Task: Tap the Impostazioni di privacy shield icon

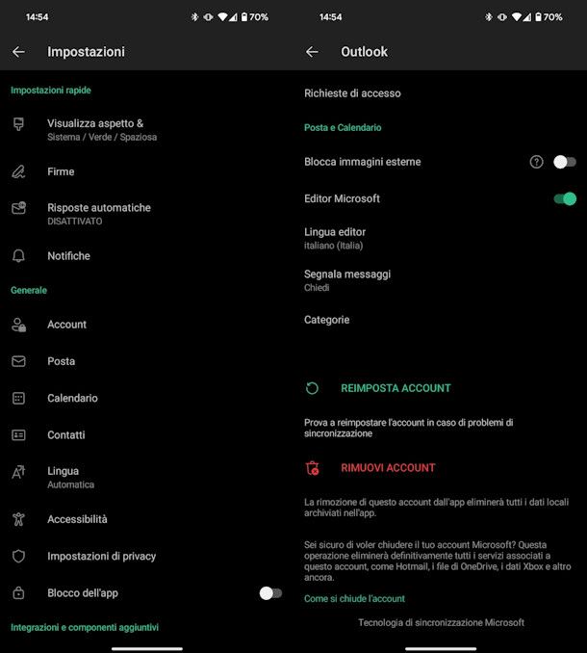Action: [18, 556]
